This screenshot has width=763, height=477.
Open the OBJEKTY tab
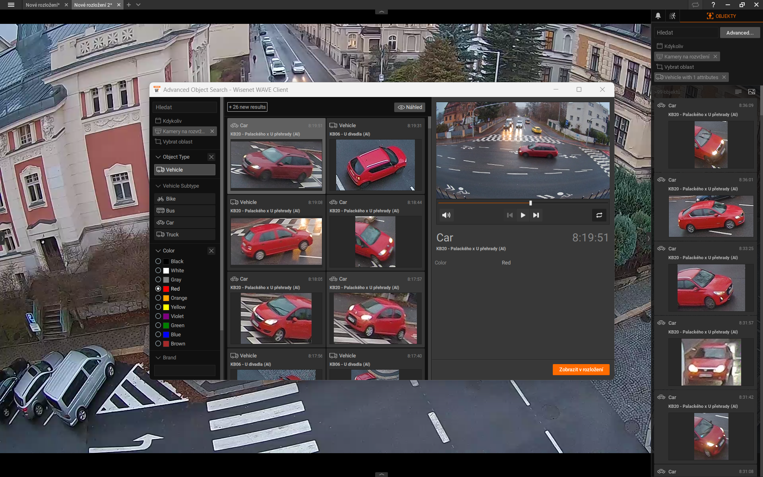[721, 16]
